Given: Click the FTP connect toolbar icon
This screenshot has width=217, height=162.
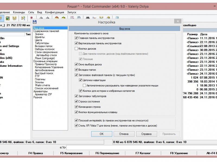Looking at the screenshot, I should coord(72,18).
